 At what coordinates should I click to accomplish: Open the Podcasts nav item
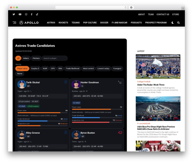coord(136,23)
